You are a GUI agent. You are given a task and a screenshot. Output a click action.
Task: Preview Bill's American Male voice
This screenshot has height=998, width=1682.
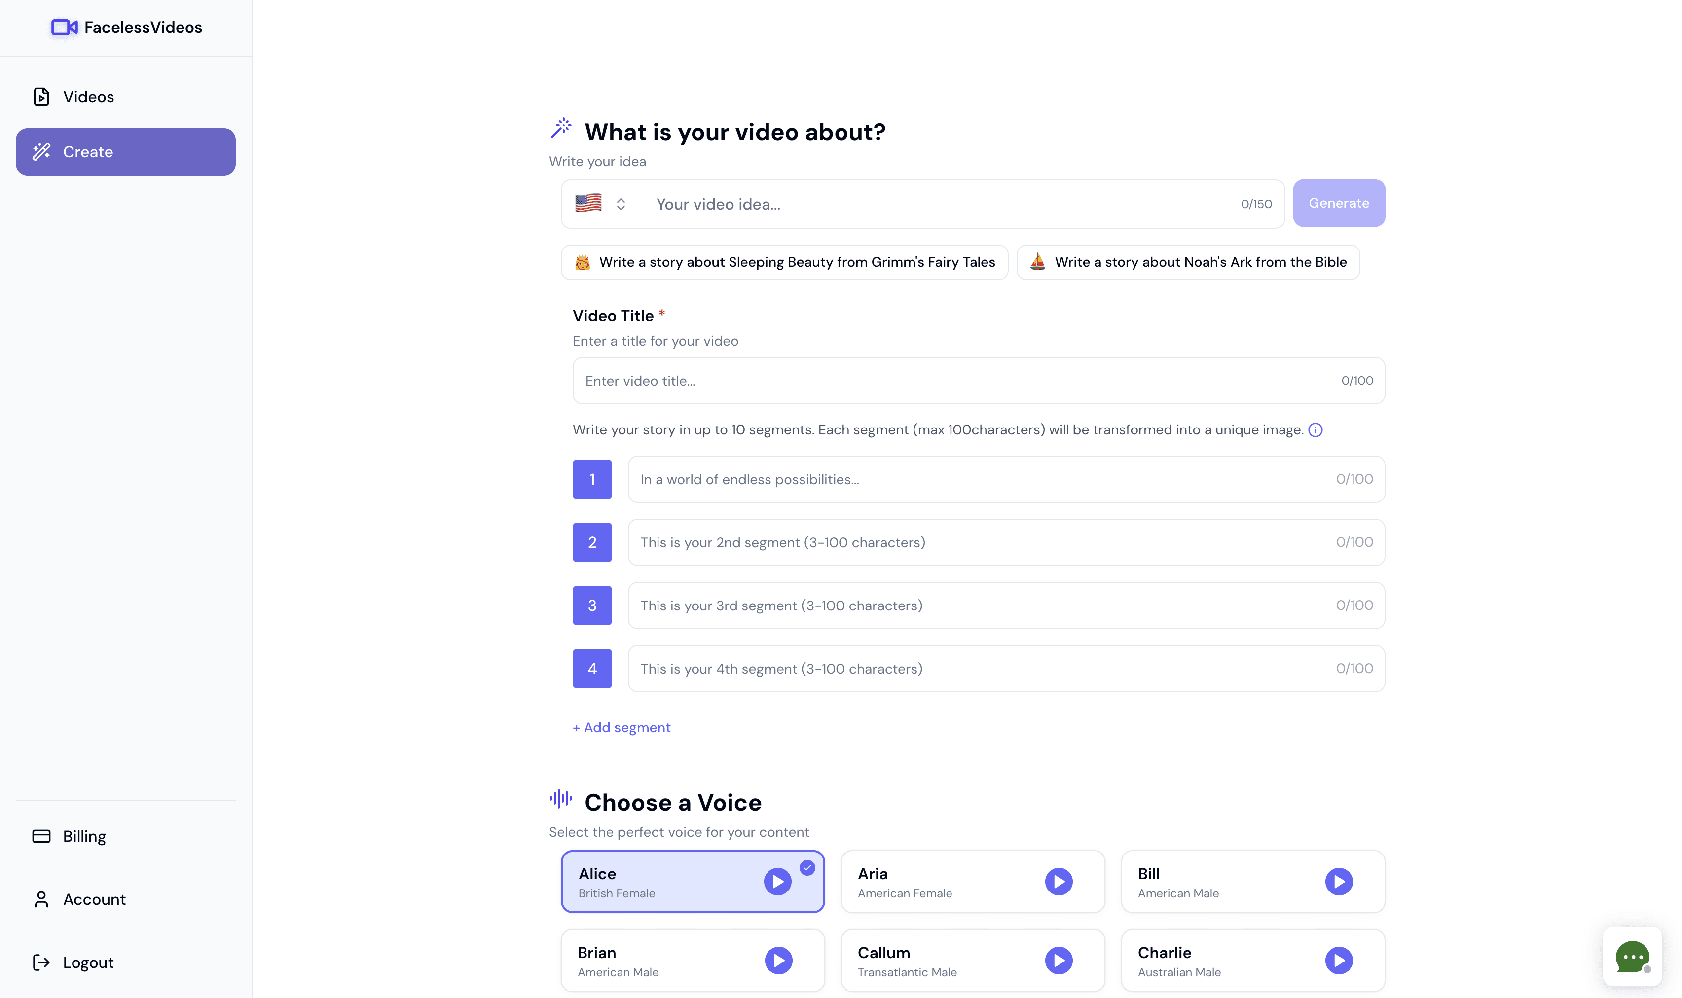(1338, 881)
